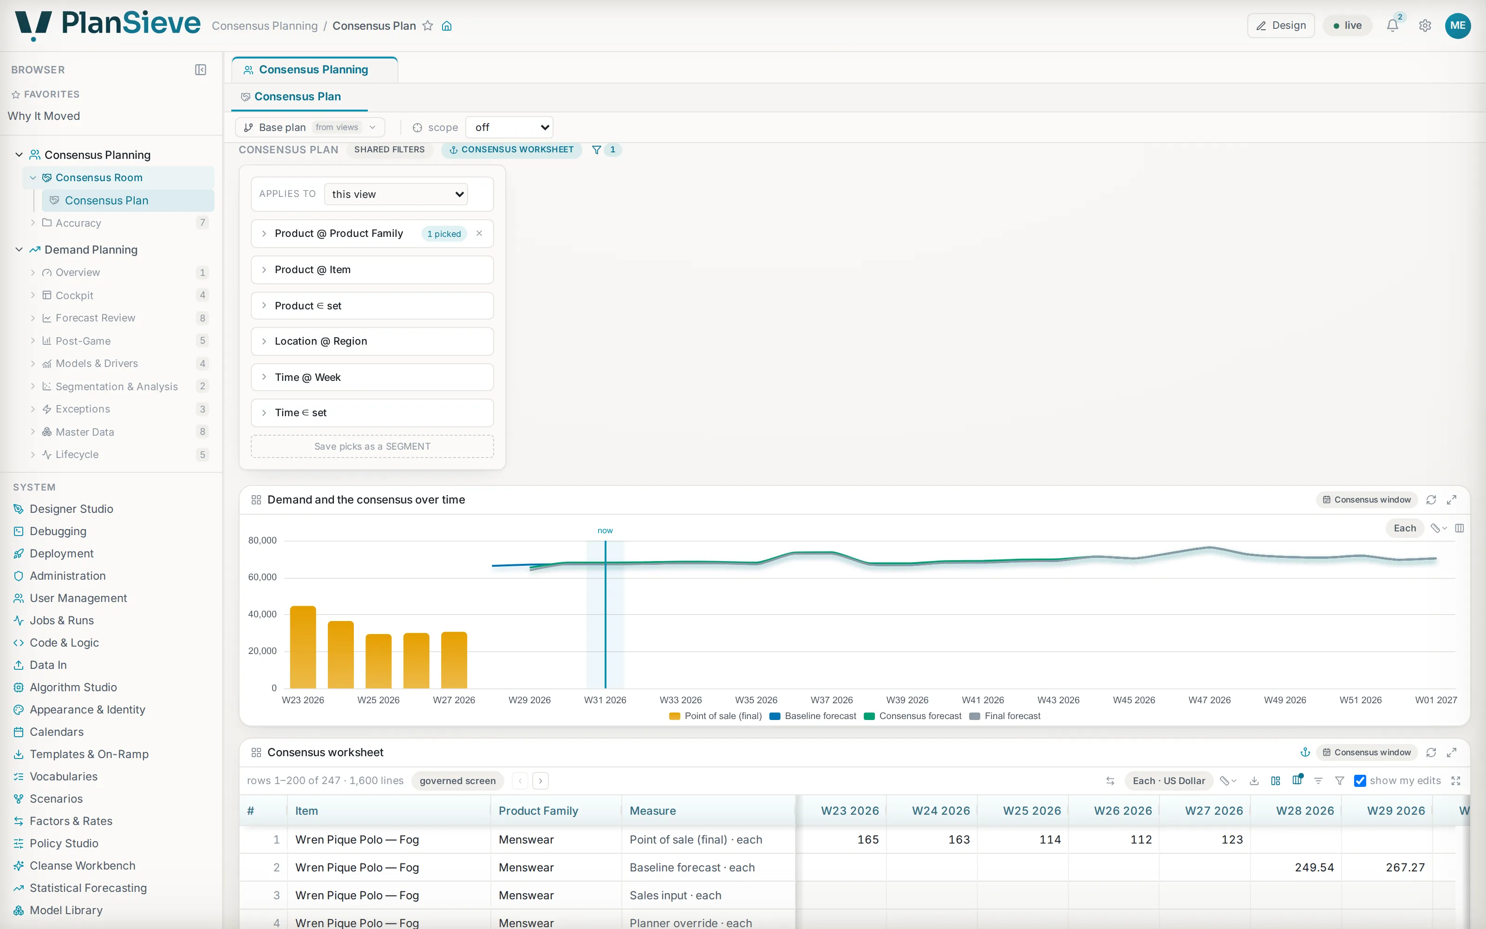Image resolution: width=1486 pixels, height=929 pixels.
Task: Favorite the Consensus Plan with star icon
Action: pos(428,26)
